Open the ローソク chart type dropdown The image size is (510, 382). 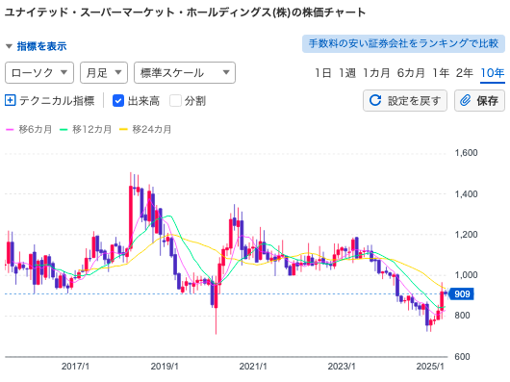pyautogui.click(x=39, y=73)
